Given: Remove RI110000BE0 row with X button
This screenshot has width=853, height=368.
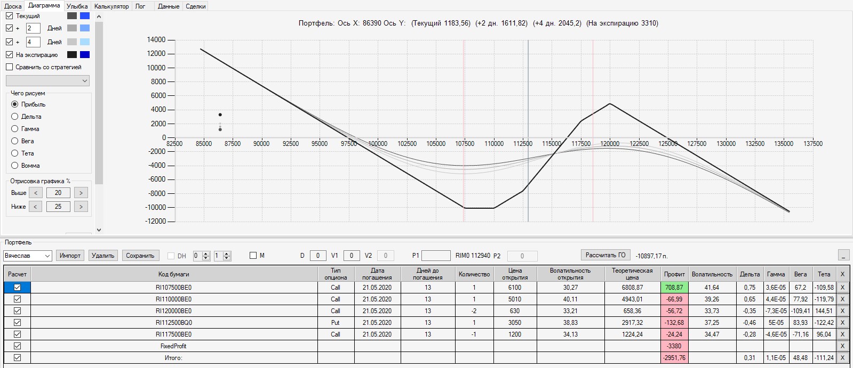Looking at the screenshot, I should 842,299.
